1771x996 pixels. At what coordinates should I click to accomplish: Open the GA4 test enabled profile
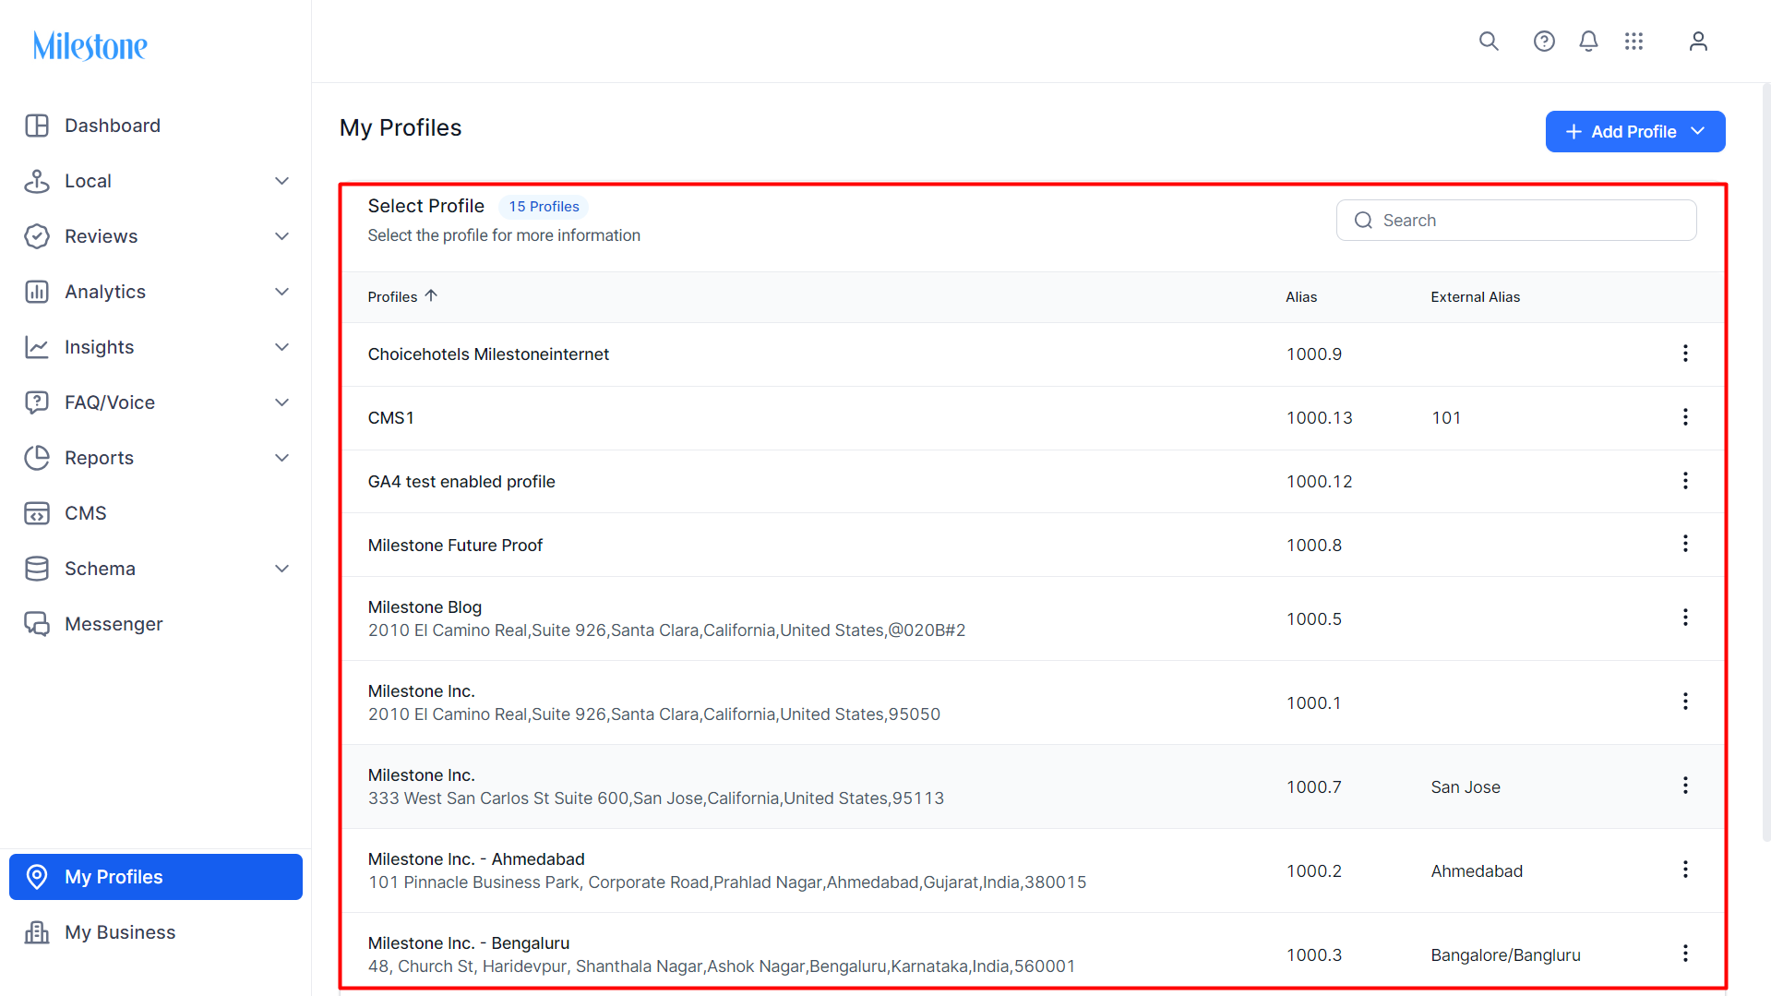(461, 482)
